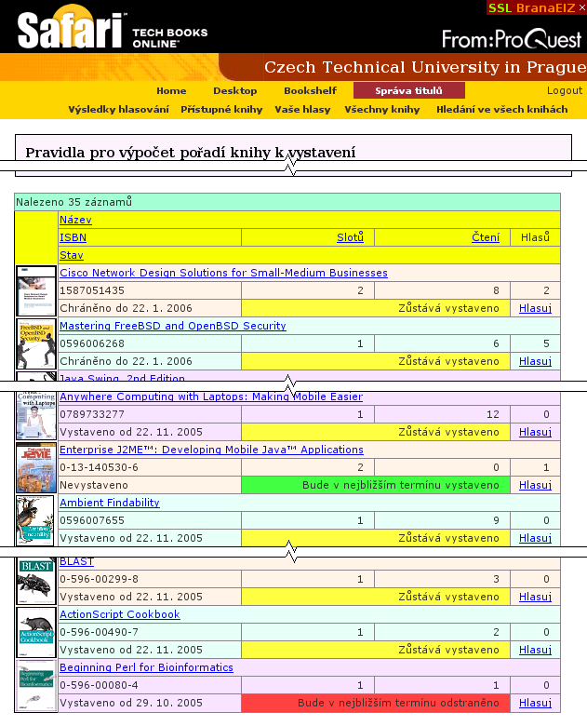The height and width of the screenshot is (726, 587).
Task: Click the Enterprise J2ME book cover
Action: (36, 467)
